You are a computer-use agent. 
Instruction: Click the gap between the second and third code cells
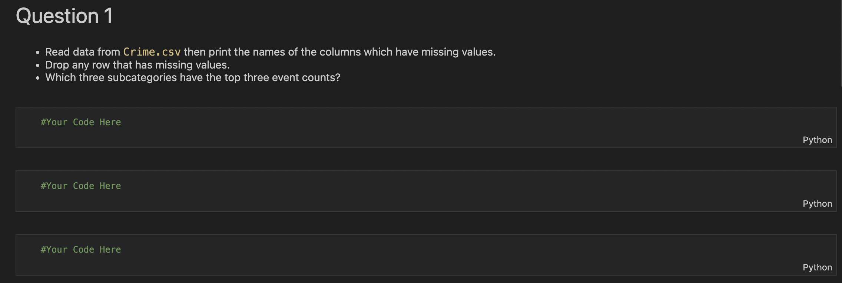click(426, 223)
